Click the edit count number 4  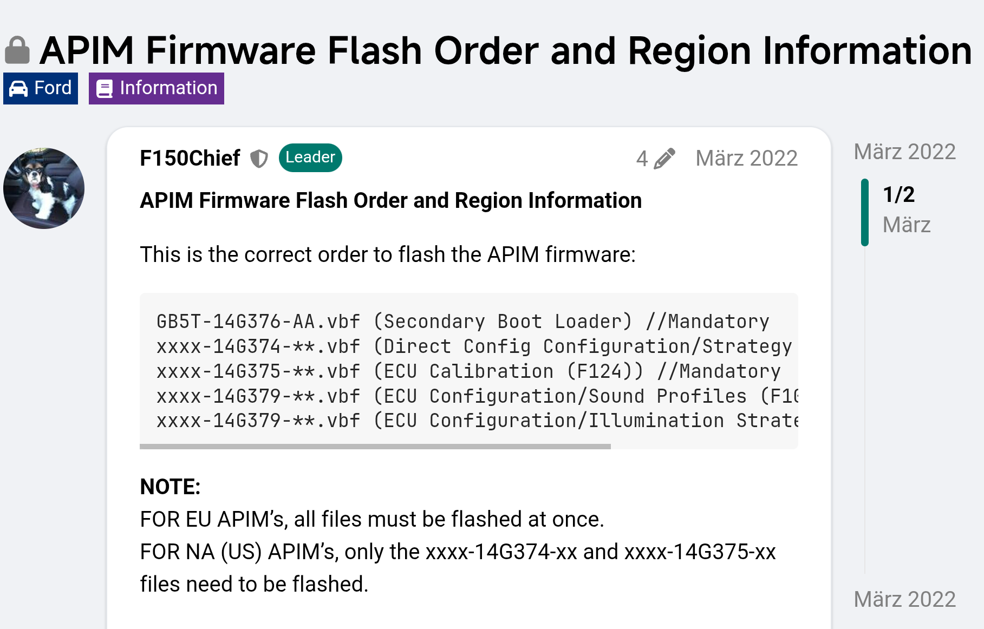pos(642,158)
